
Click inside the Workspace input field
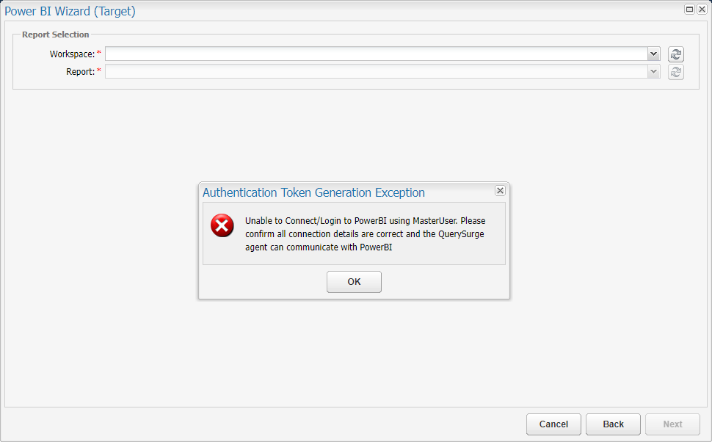(x=377, y=54)
